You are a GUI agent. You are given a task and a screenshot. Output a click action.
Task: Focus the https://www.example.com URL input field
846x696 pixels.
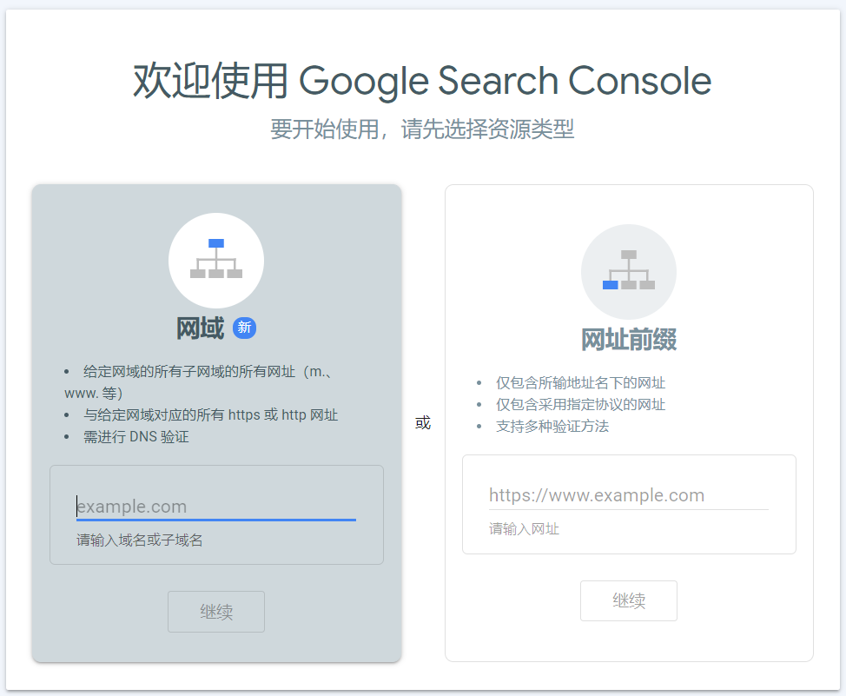[x=629, y=495]
